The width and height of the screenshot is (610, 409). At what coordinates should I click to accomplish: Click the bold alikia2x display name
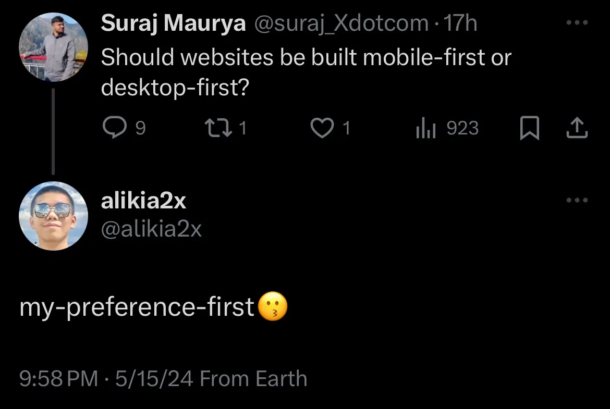click(x=143, y=201)
